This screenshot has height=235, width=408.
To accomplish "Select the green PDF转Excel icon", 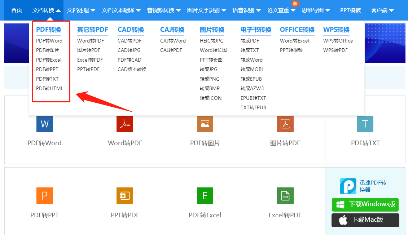I will pos(205,196).
